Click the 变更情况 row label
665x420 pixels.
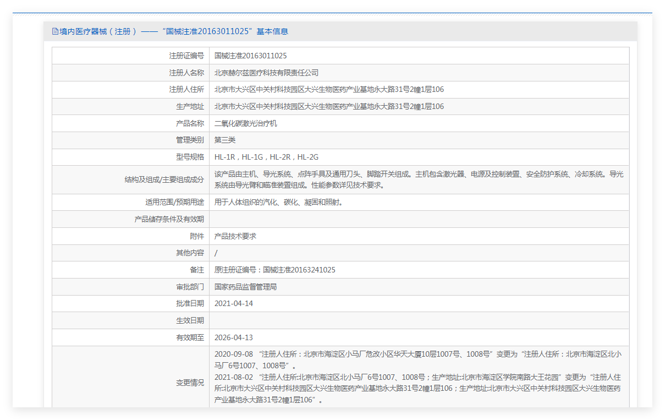click(190, 383)
